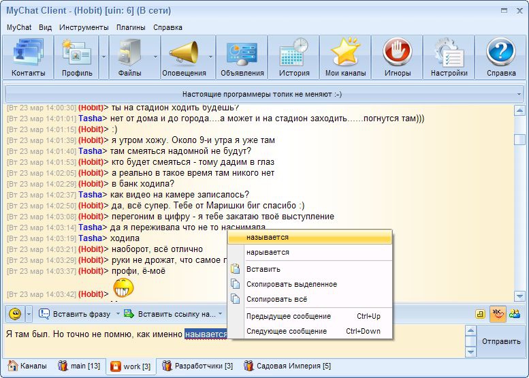
Task: Click the Вставить ссылку на... arrow icon
Action: pos(129,314)
